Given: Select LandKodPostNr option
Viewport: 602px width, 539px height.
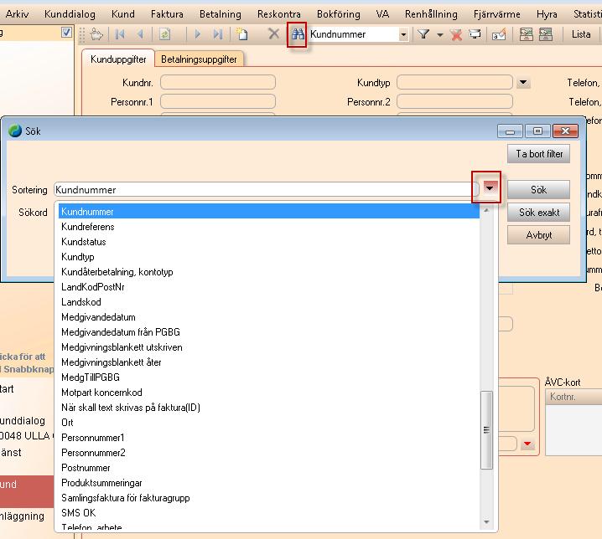Looking at the screenshot, I should coord(269,287).
